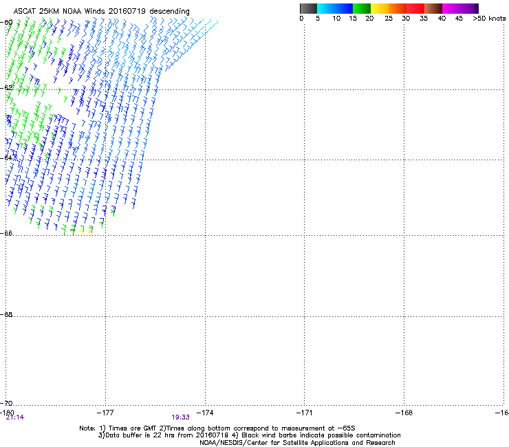509x447 pixels.
Task: Click the -64 latitude axis label
Action: [6, 157]
